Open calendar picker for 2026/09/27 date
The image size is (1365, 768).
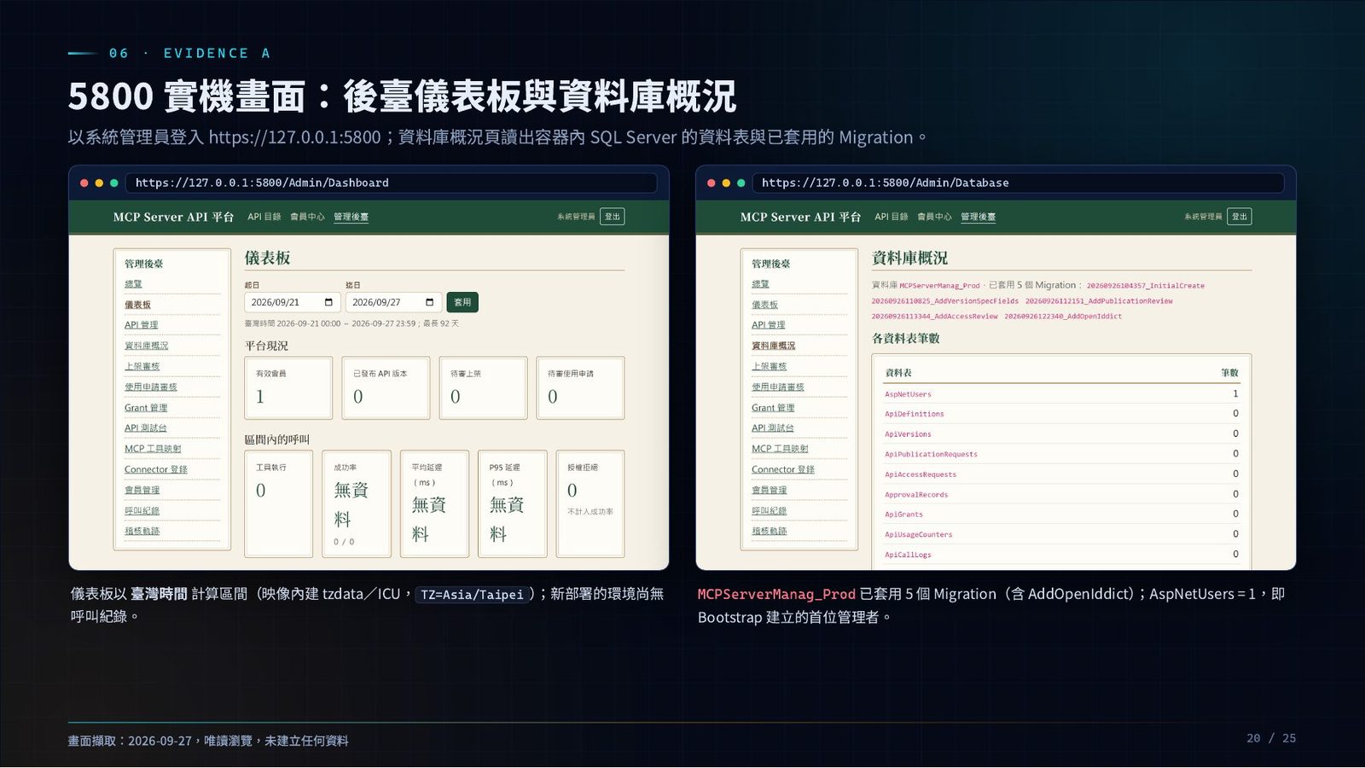(x=429, y=302)
